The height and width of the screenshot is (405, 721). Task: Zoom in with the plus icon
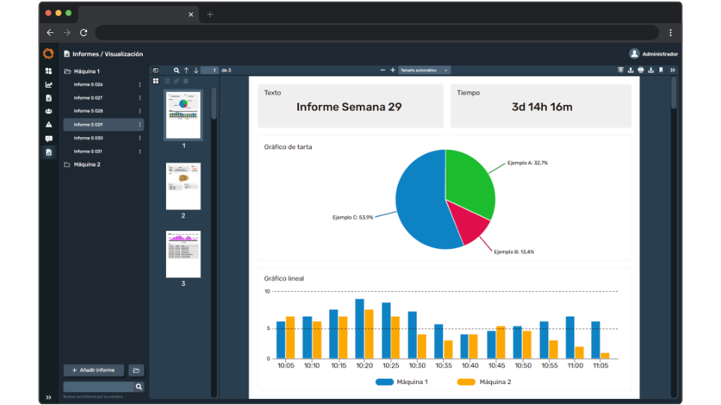[x=392, y=70]
